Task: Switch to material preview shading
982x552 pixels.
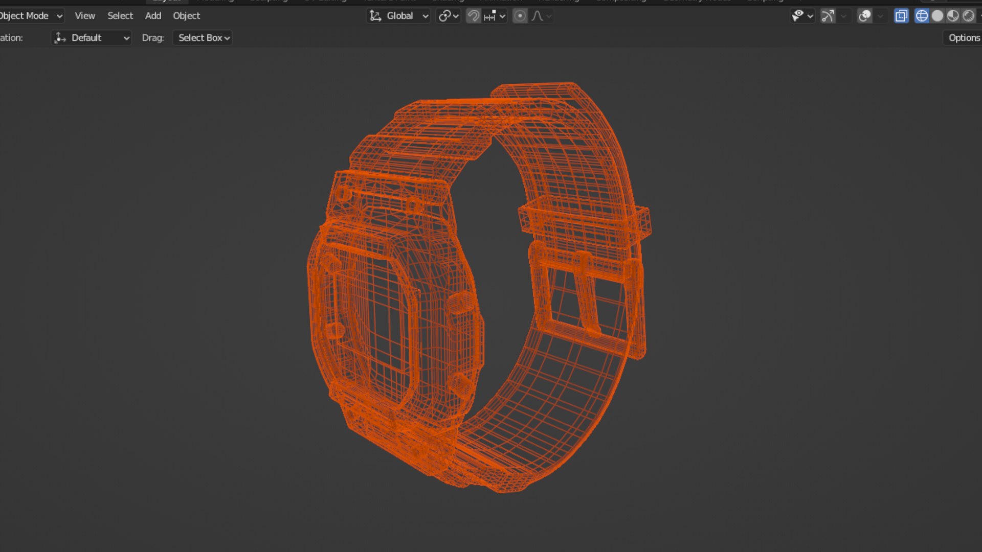Action: pyautogui.click(x=953, y=16)
